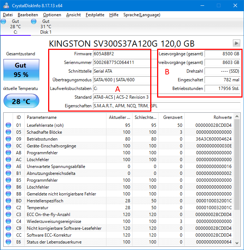Select the C: drive status orb icon
The width and height of the screenshot is (244, 250).
[3, 21]
